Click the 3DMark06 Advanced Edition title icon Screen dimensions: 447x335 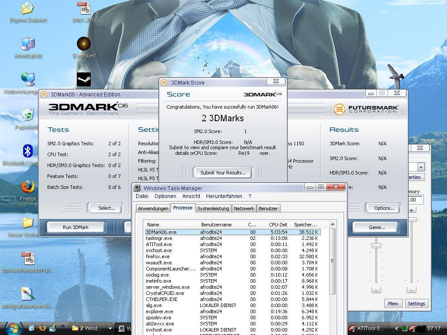pyautogui.click(x=43, y=94)
